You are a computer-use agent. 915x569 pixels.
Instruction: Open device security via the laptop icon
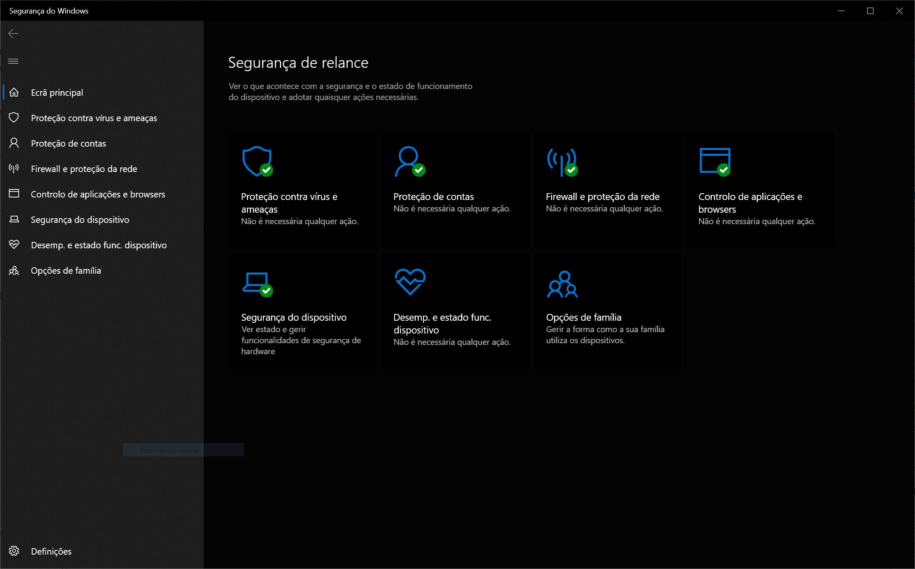coord(14,219)
